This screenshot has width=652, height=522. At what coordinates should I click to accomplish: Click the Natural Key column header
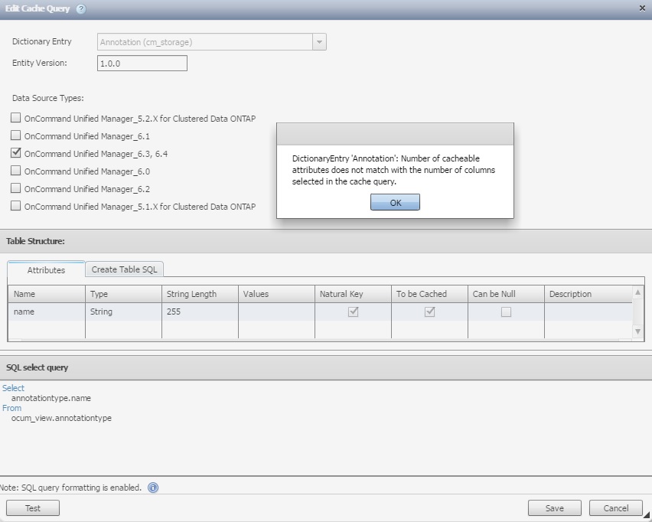[353, 294]
